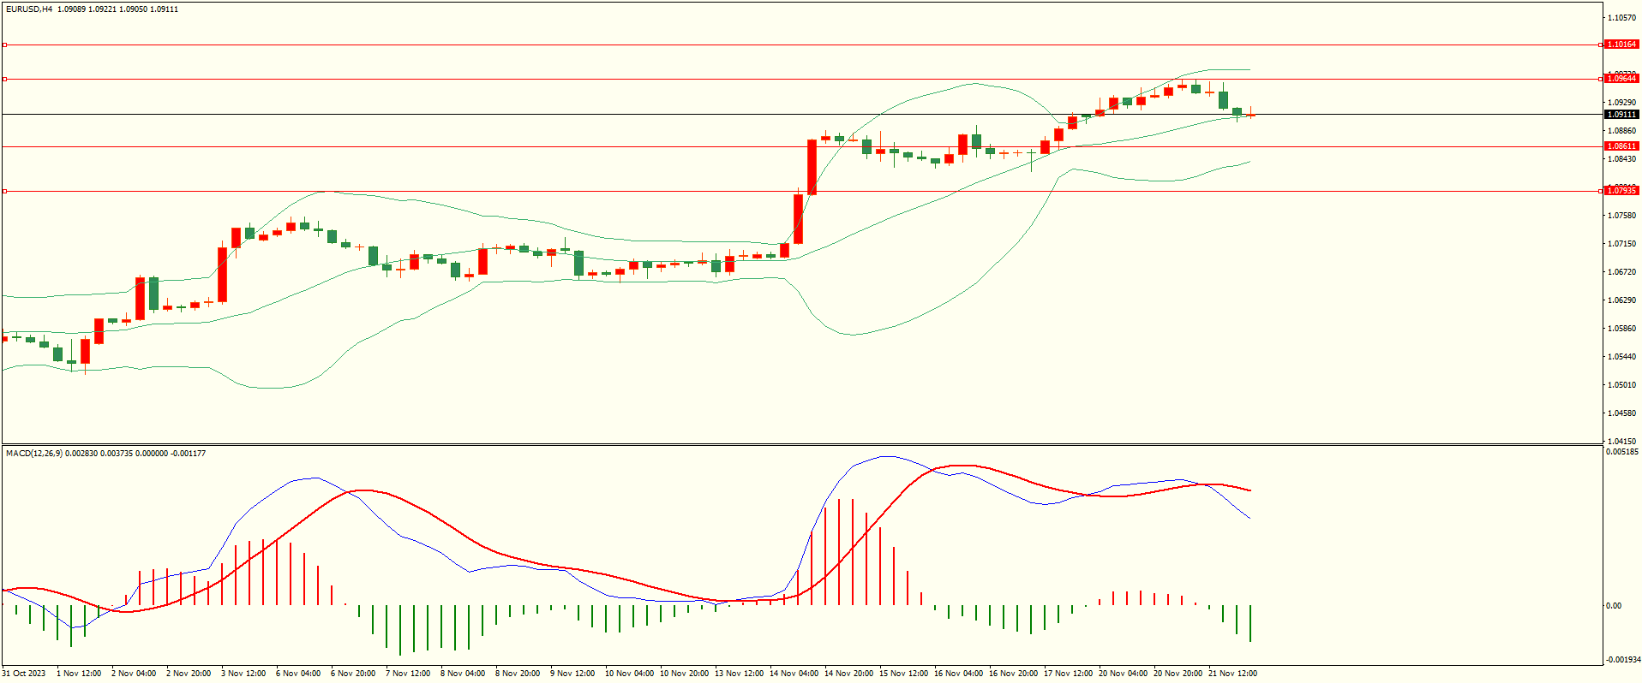Click the 13 Nov 12:00 time label
The image size is (1642, 683).
point(739,674)
